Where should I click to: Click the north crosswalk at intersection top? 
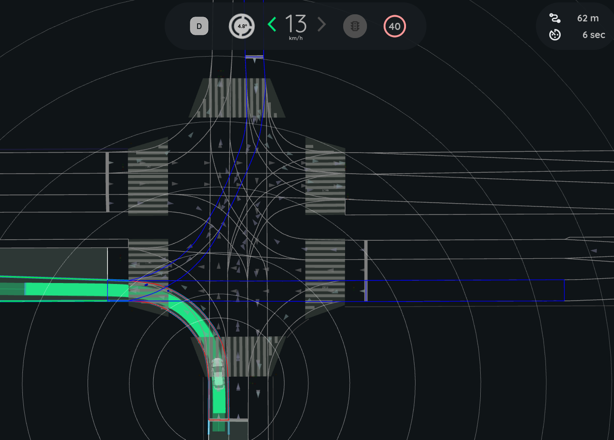tap(237, 98)
